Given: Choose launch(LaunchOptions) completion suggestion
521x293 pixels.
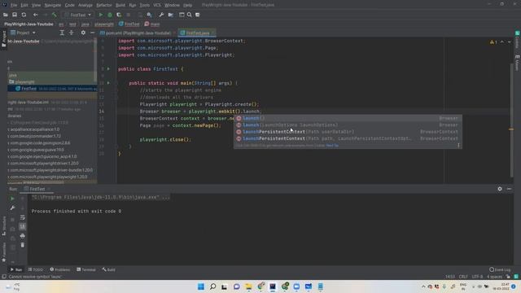Looking at the screenshot, I should tap(348, 125).
